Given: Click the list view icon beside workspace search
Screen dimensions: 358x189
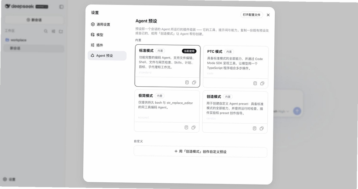Looking at the screenshot, I should pos(53,31).
